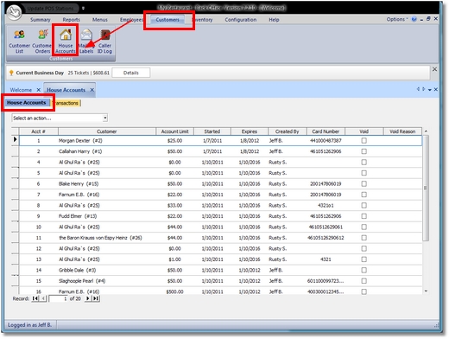The image size is (449, 339).
Task: Toggle Void checkbox for Blake Henry
Action: pyautogui.click(x=364, y=183)
